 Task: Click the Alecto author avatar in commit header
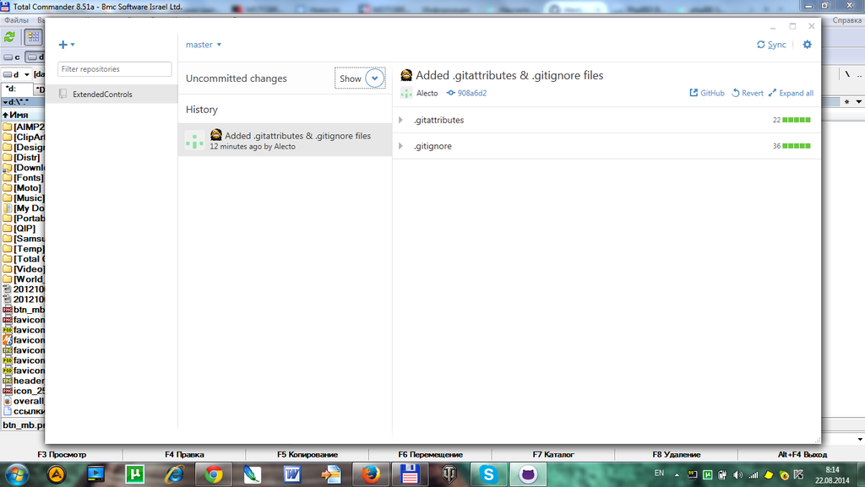(406, 93)
